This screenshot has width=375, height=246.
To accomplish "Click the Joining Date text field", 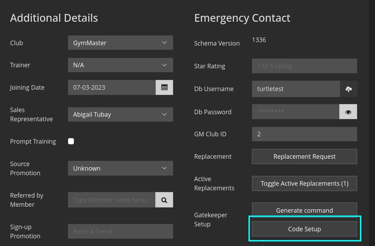I will (x=111, y=88).
